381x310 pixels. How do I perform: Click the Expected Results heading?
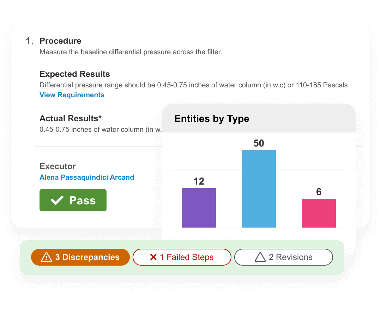point(75,74)
